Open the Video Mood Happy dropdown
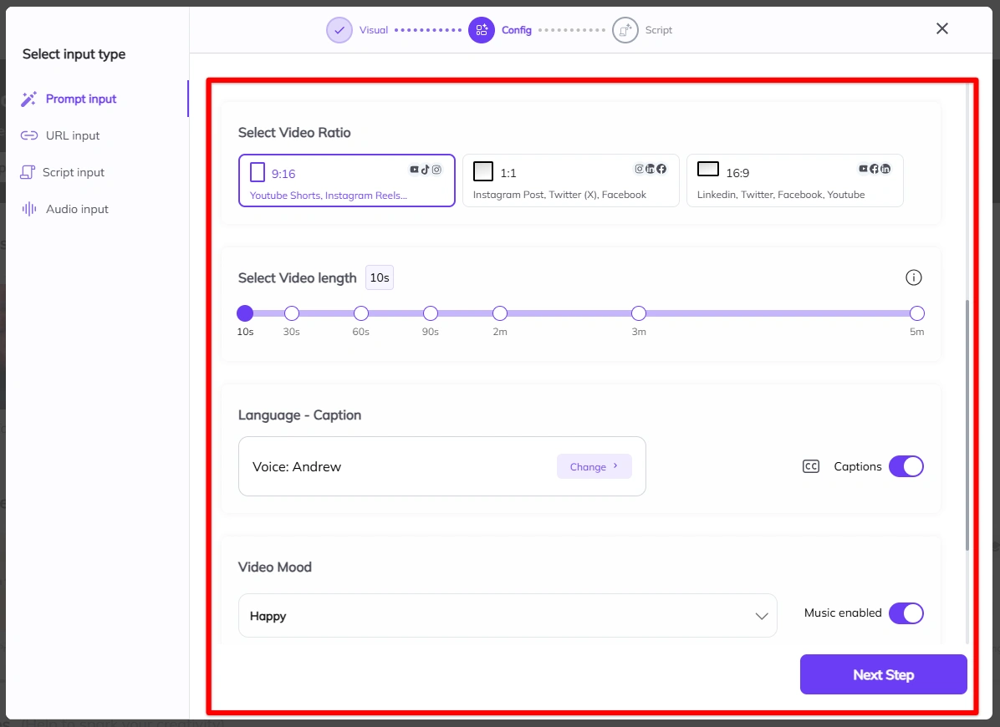 (x=508, y=616)
